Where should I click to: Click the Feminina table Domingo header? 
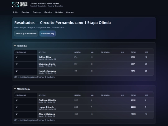click(x=105, y=52)
